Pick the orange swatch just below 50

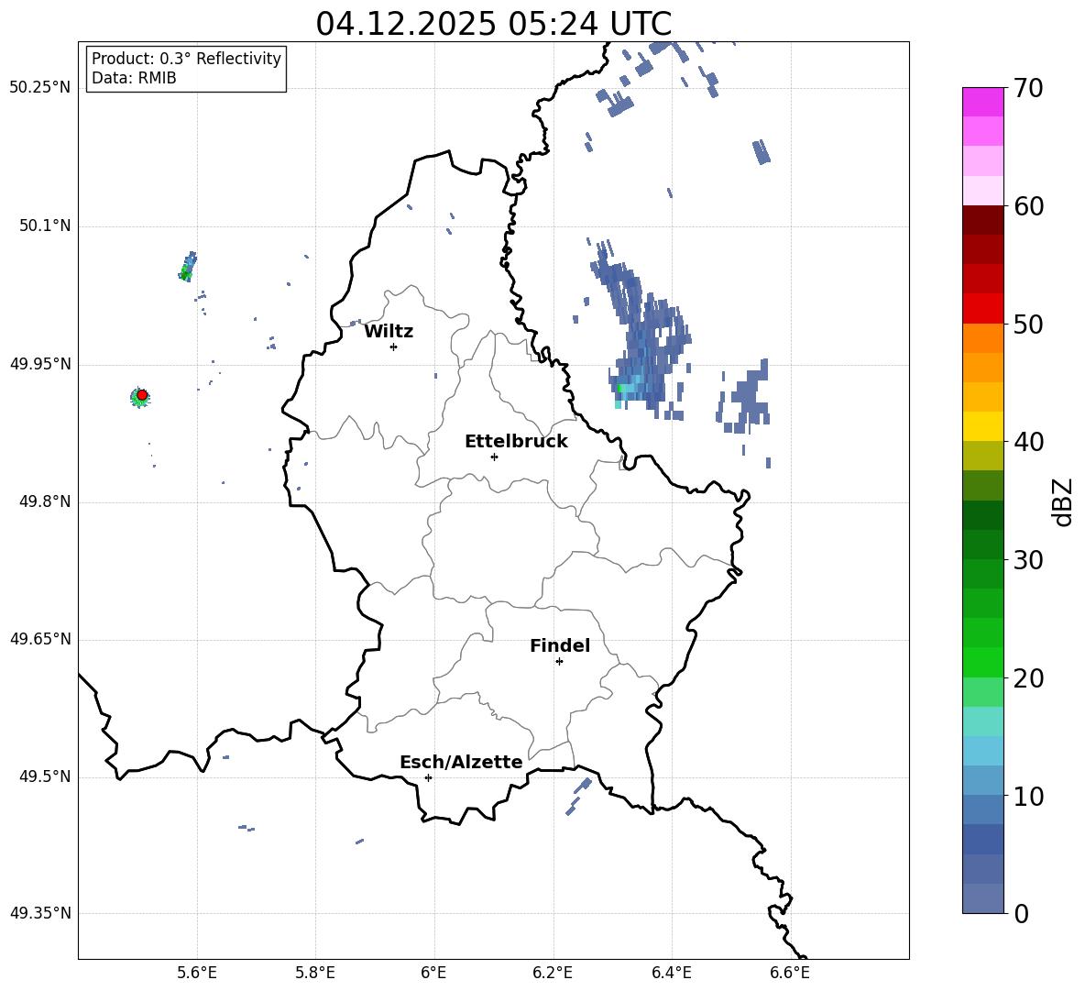[982, 337]
